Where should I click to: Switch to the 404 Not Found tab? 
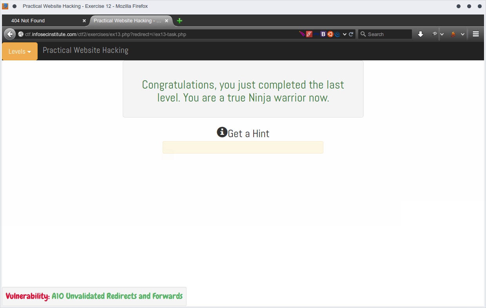pyautogui.click(x=43, y=21)
